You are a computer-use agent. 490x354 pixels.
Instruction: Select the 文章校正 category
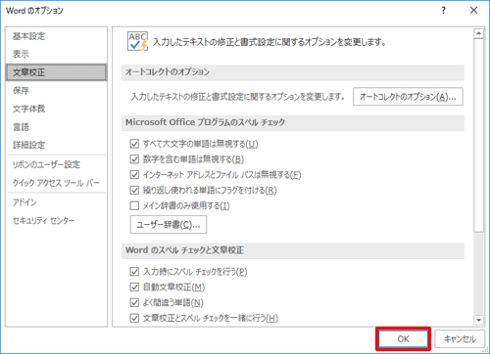56,72
